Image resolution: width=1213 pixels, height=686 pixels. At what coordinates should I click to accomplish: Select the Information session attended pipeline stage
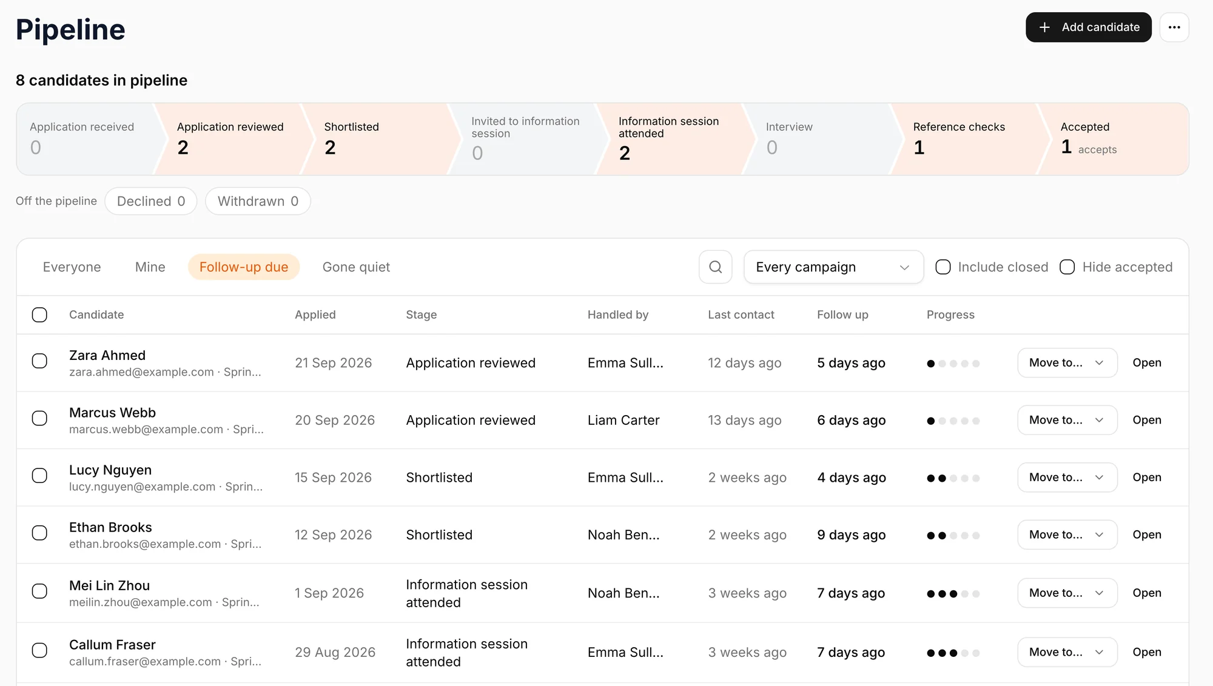pos(675,139)
